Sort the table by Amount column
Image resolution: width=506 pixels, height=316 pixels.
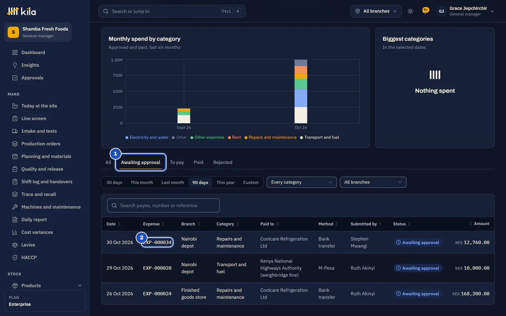(479, 224)
